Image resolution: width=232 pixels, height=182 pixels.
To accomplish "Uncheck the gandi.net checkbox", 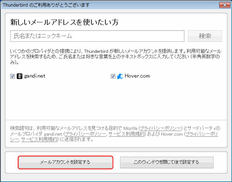I will (13, 76).
